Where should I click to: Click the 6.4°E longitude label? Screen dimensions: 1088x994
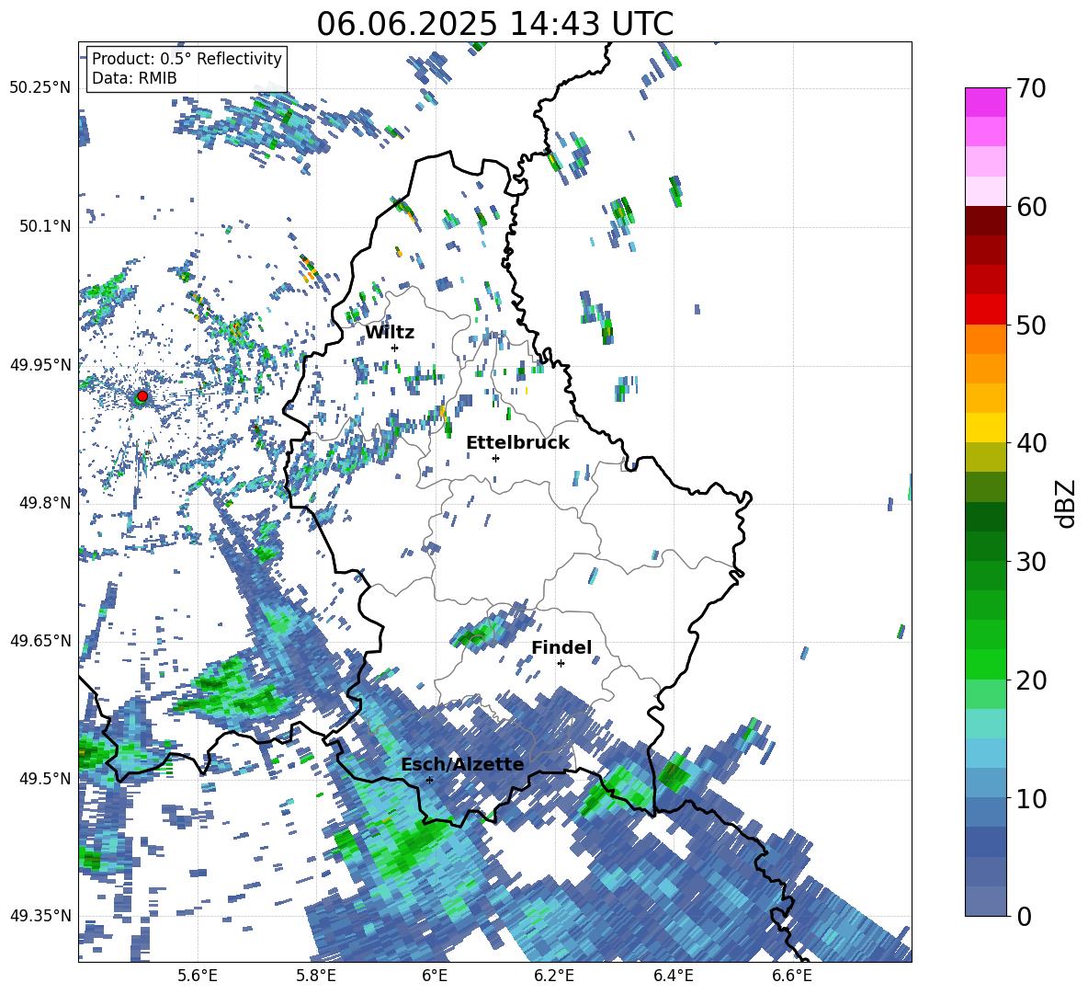[x=673, y=976]
